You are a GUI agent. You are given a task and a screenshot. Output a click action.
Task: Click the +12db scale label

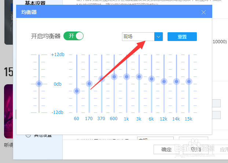pos(58,55)
